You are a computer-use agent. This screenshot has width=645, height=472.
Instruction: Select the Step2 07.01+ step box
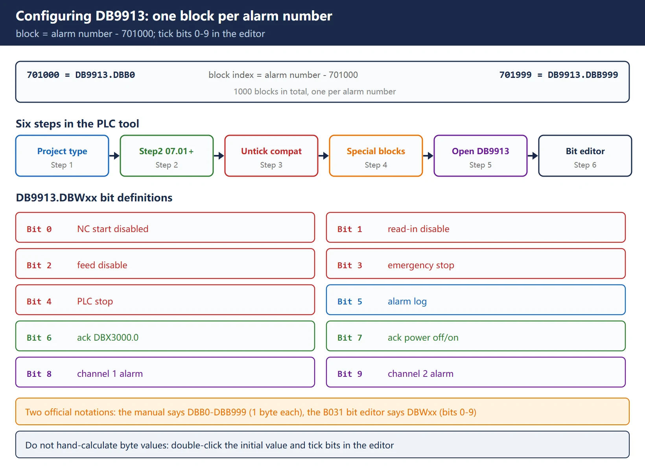pos(167,156)
